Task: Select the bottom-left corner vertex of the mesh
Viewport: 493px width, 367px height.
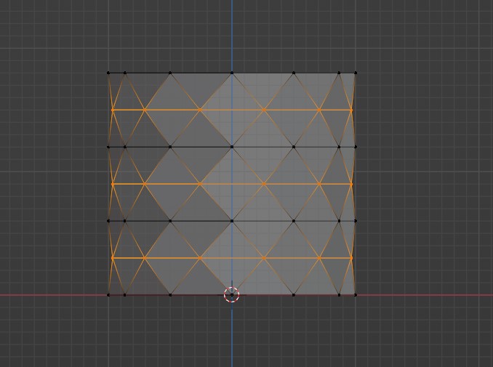Action: [109, 294]
